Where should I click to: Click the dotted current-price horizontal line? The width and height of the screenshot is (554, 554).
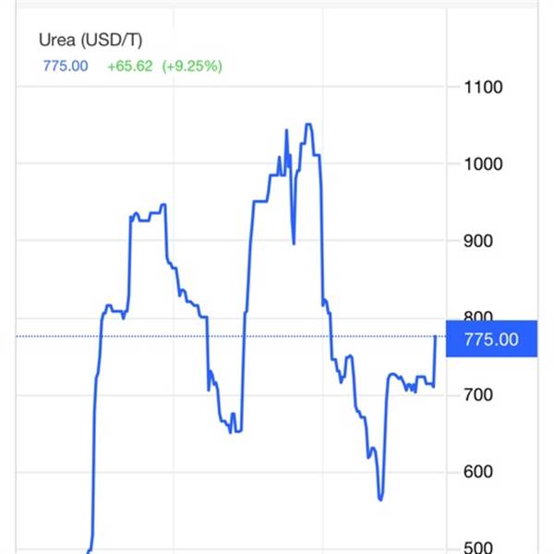(x=226, y=336)
